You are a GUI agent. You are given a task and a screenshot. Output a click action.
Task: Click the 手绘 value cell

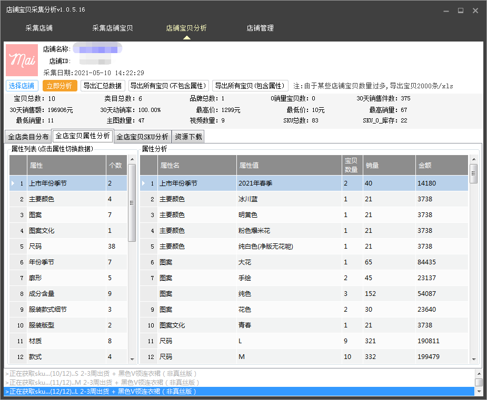tap(289, 278)
